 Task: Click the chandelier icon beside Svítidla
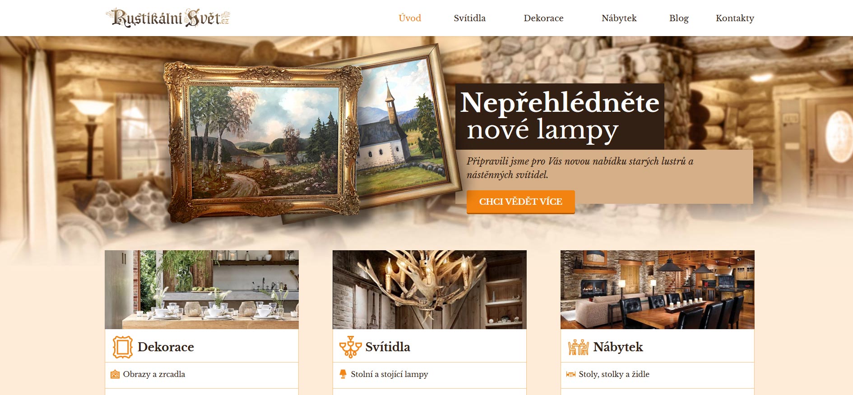[350, 347]
